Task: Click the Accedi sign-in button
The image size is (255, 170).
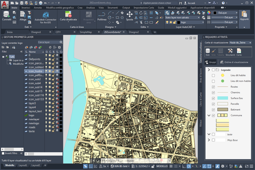Action: coord(192,2)
